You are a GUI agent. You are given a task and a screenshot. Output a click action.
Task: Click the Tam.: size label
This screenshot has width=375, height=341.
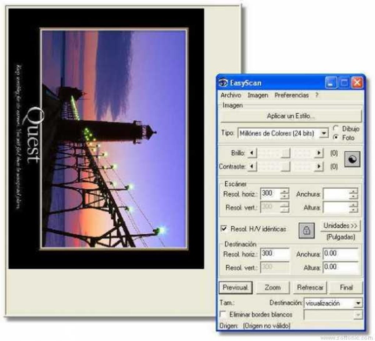pos(227,303)
